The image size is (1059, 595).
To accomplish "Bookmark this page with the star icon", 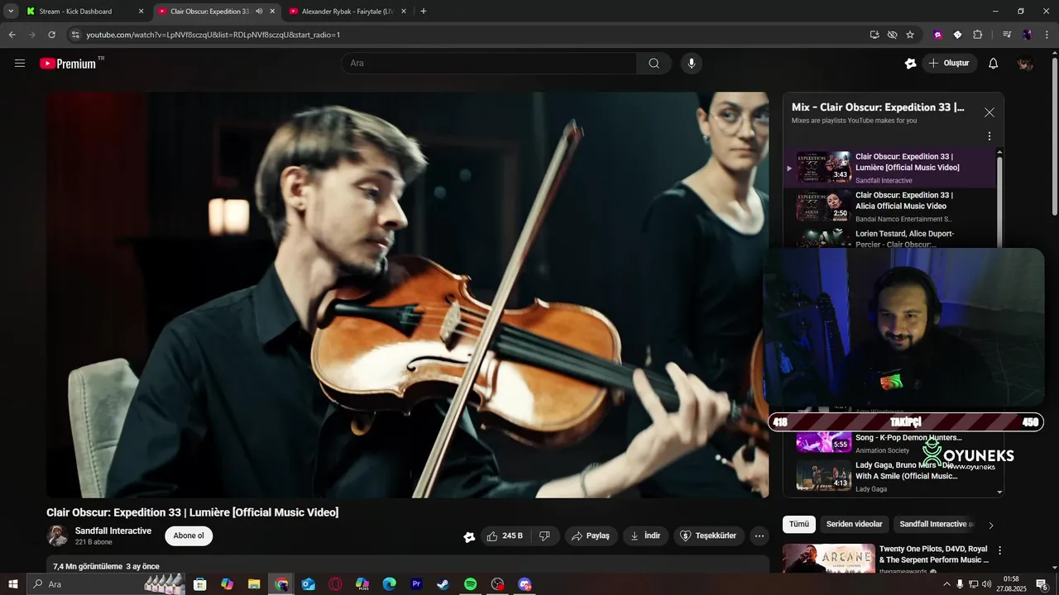I will (910, 35).
